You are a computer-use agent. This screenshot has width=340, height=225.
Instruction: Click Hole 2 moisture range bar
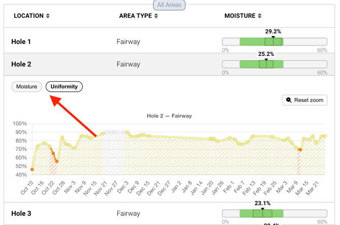274,64
